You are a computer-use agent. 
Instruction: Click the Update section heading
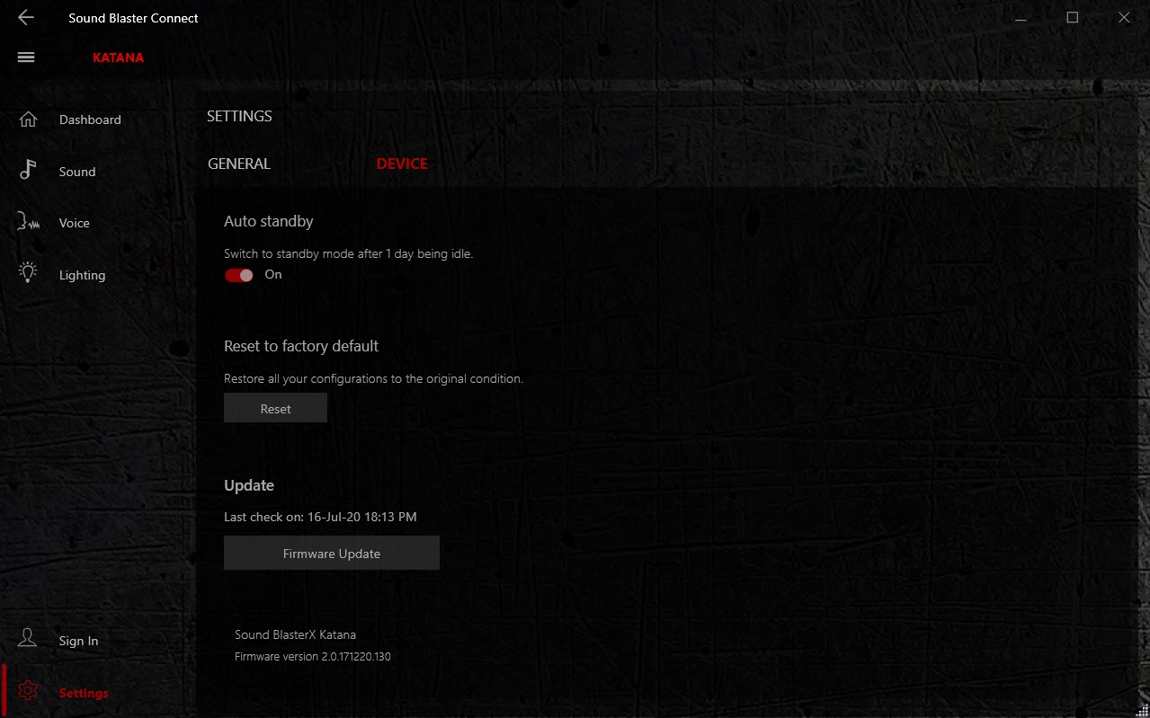point(249,485)
